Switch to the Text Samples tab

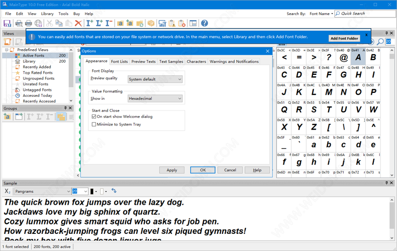[171, 61]
